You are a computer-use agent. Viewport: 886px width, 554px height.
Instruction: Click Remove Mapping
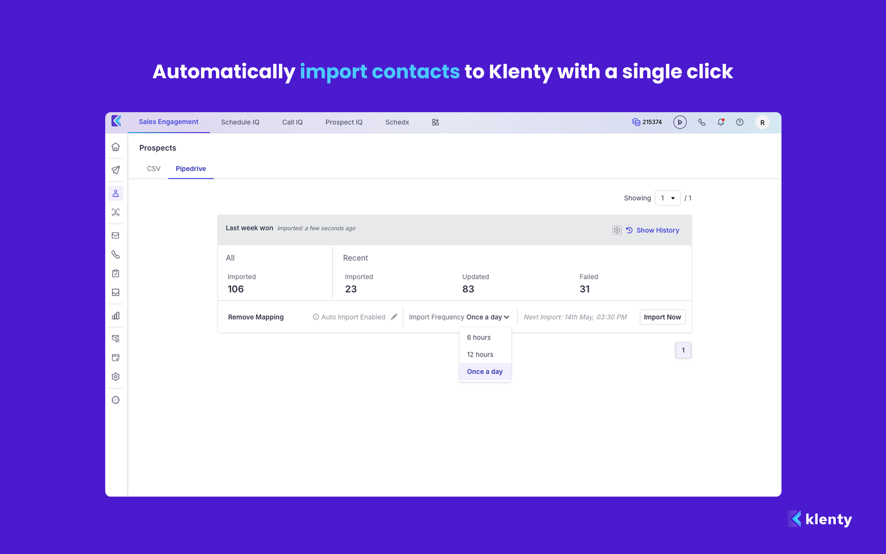(255, 317)
